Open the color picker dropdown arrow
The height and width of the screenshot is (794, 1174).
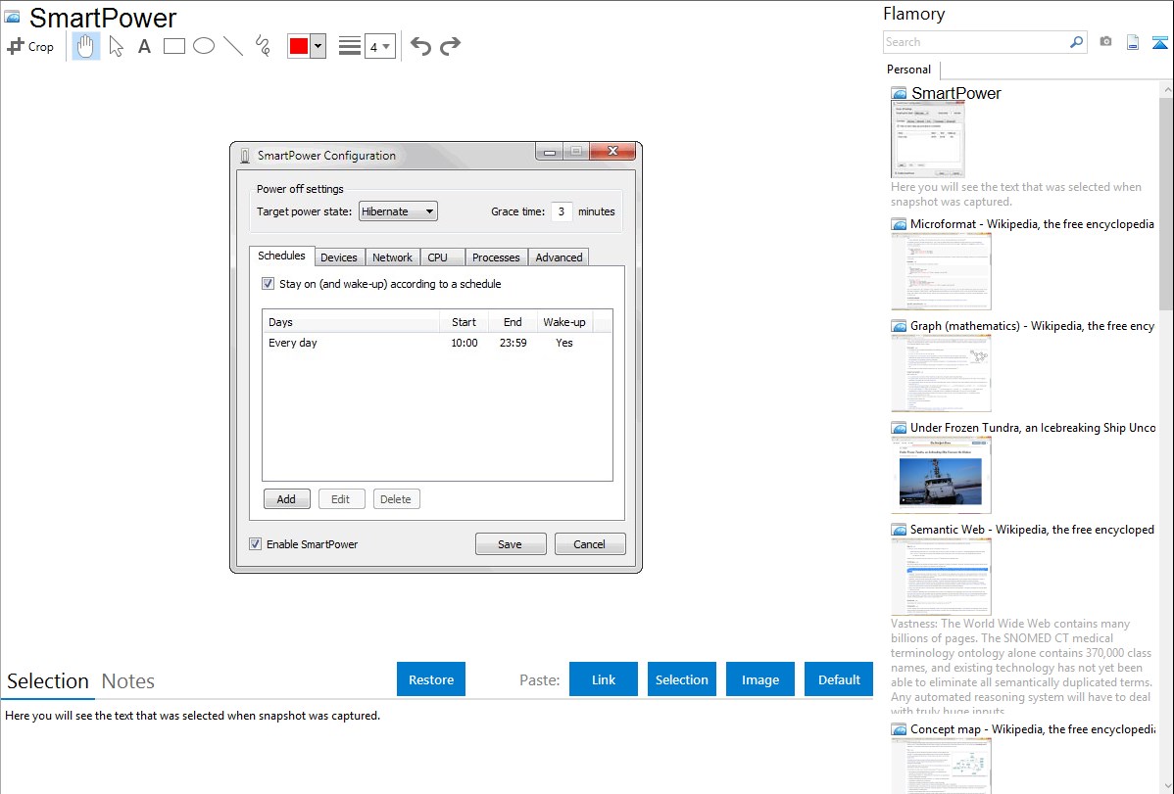318,46
